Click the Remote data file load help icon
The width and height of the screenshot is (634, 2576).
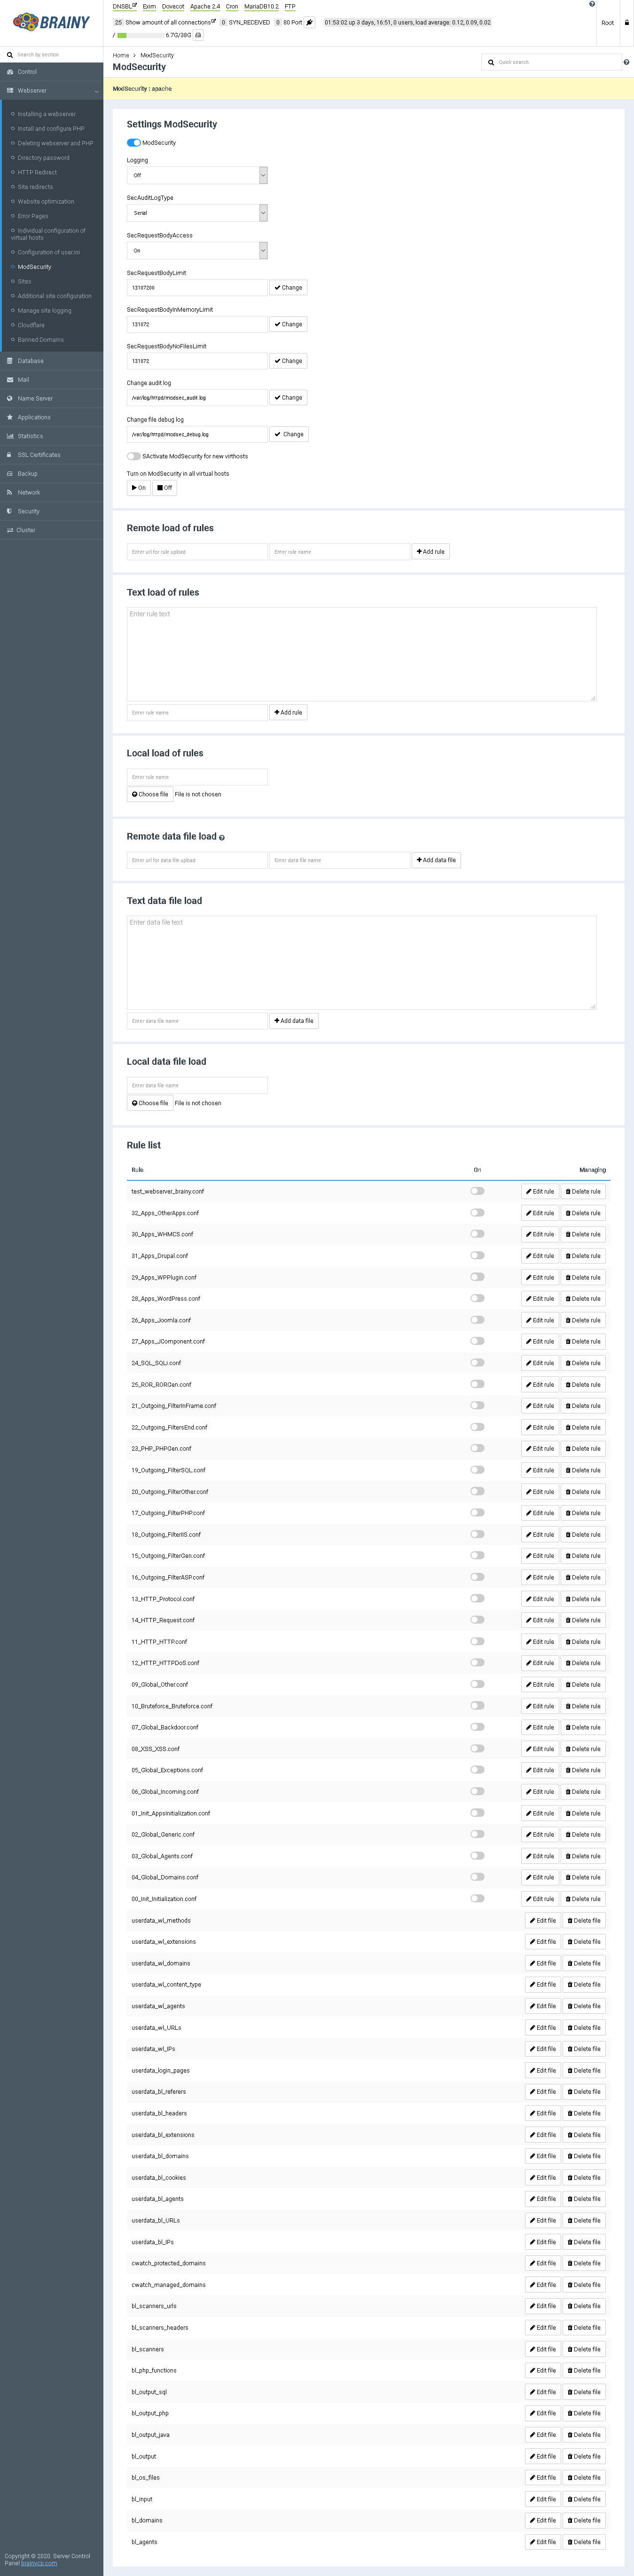(x=222, y=838)
